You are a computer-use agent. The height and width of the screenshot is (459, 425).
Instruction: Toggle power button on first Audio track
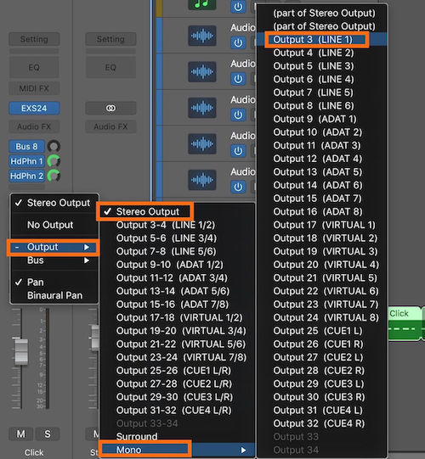coord(238,42)
